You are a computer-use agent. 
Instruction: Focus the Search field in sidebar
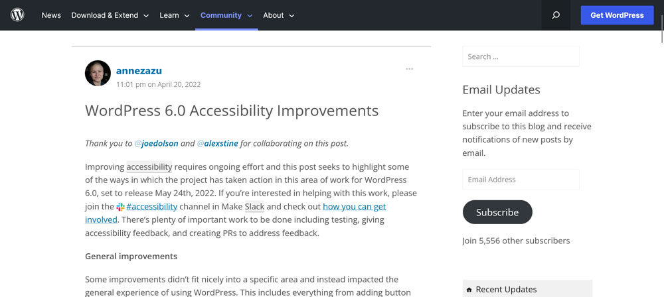(x=521, y=56)
